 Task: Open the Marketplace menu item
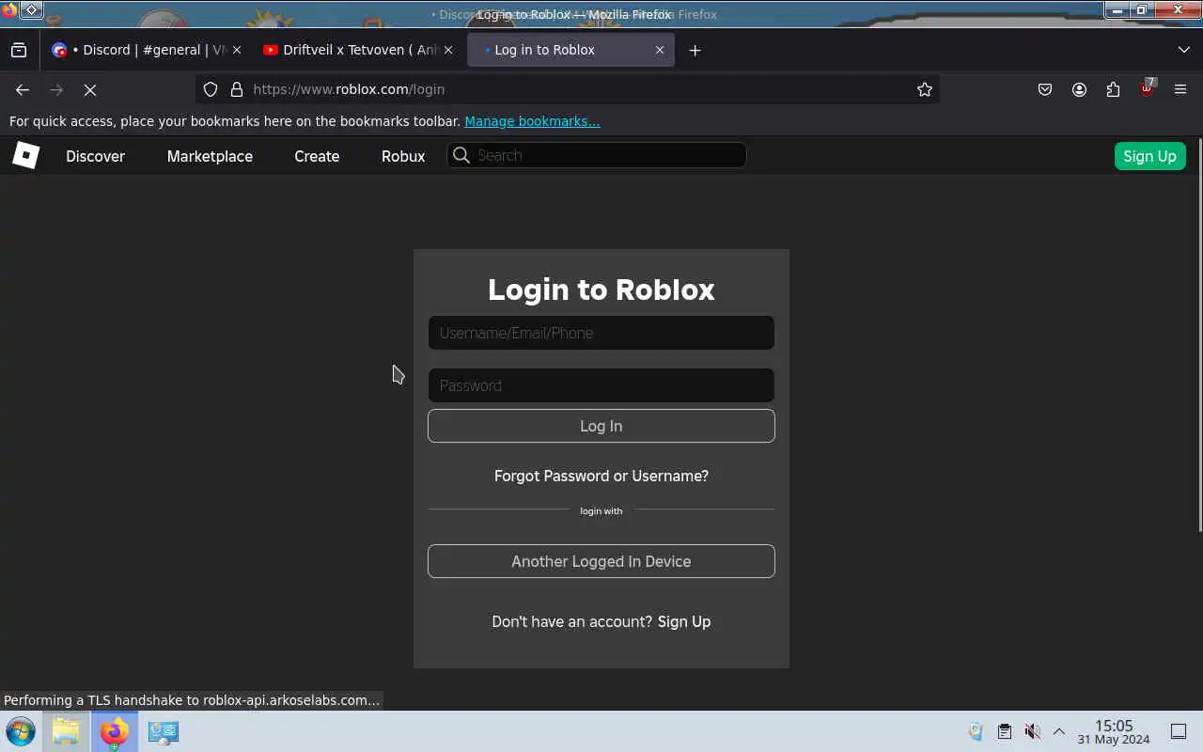(210, 156)
